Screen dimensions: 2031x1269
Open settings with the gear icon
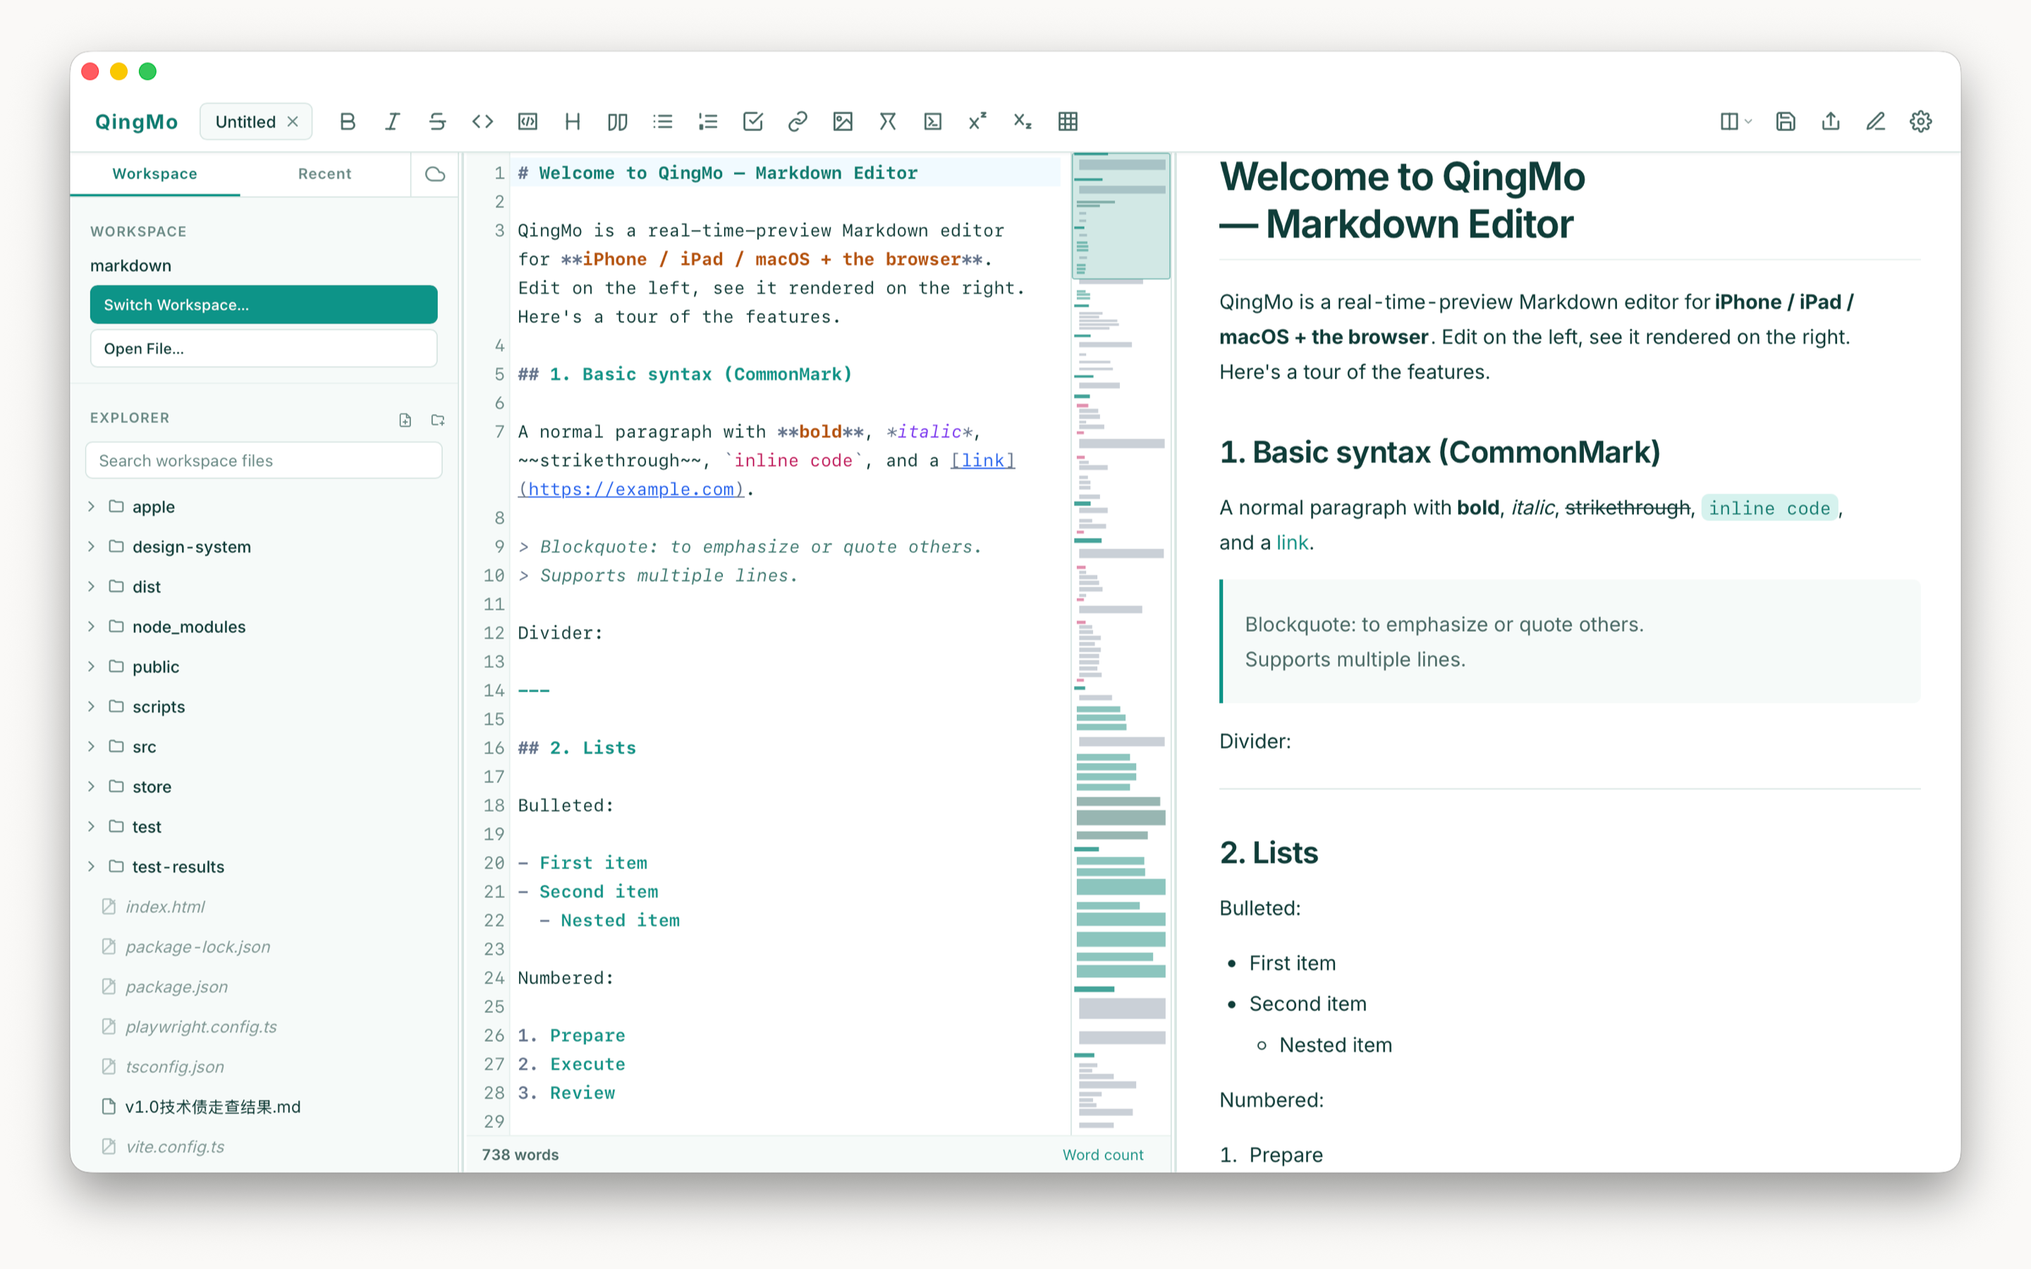(1921, 122)
